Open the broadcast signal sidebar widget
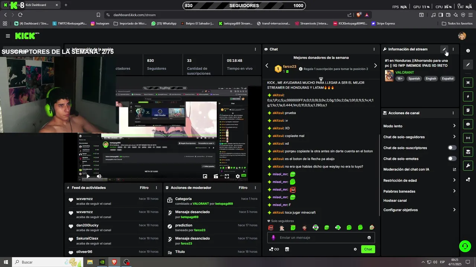This screenshot has width=476, height=267. 468,138
